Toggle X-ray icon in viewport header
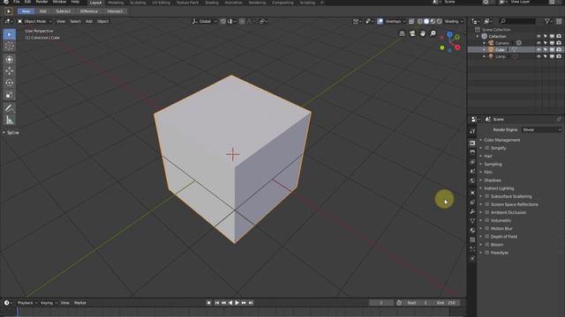The height and width of the screenshot is (317, 565). 411,21
